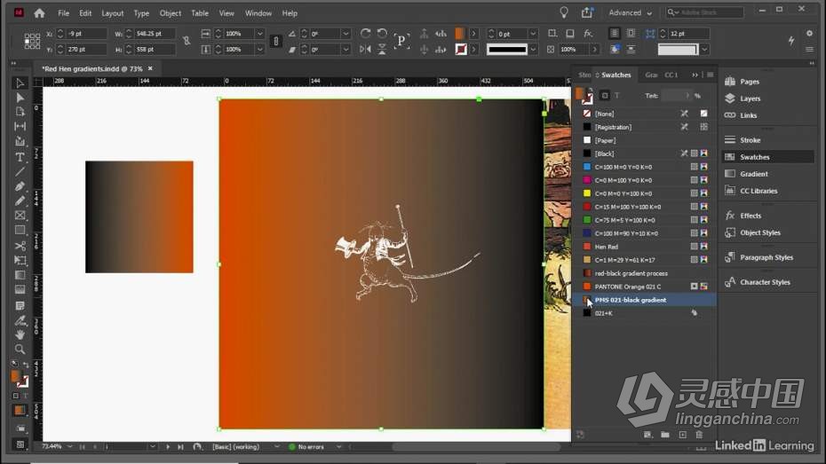Viewport: 826px width, 464px height.
Task: Open the CC Libraries panel
Action: tap(758, 191)
